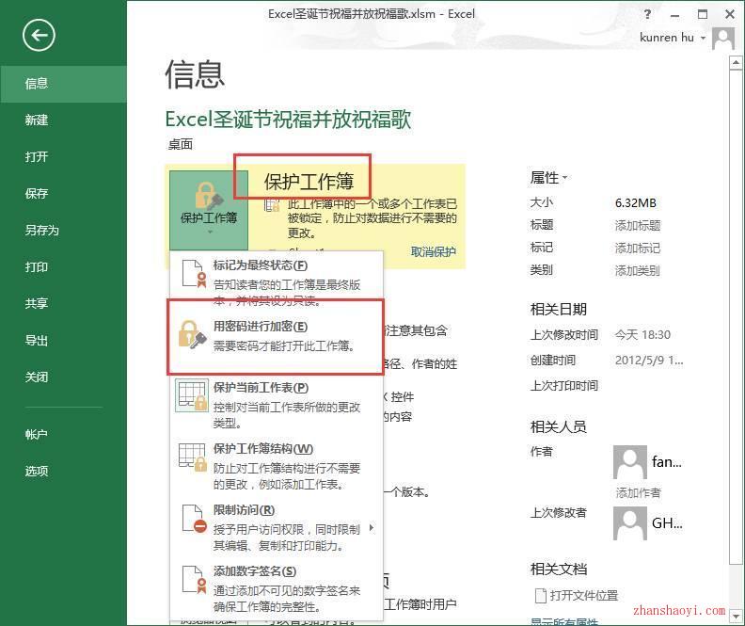
Task: Click the Protect Workbook Structure icon
Action: 193,456
